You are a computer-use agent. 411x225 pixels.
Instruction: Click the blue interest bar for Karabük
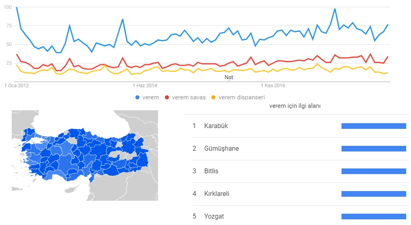point(374,126)
